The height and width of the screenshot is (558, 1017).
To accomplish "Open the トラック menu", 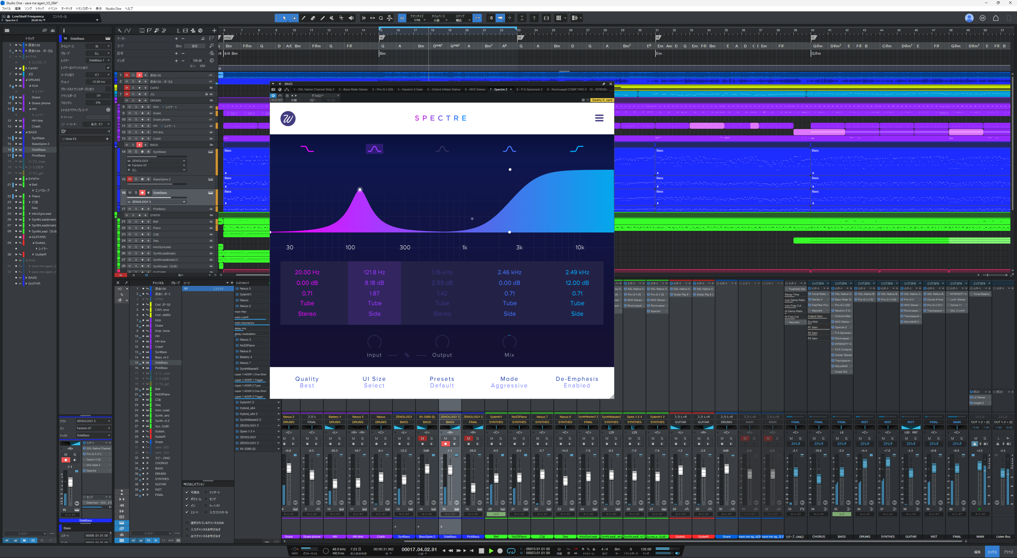I will tap(40, 8).
